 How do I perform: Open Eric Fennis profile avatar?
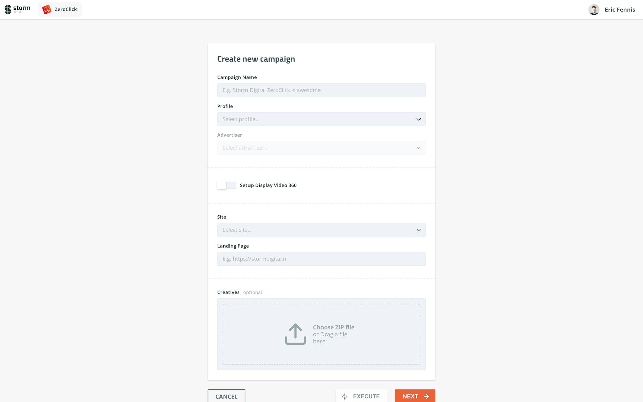594,10
